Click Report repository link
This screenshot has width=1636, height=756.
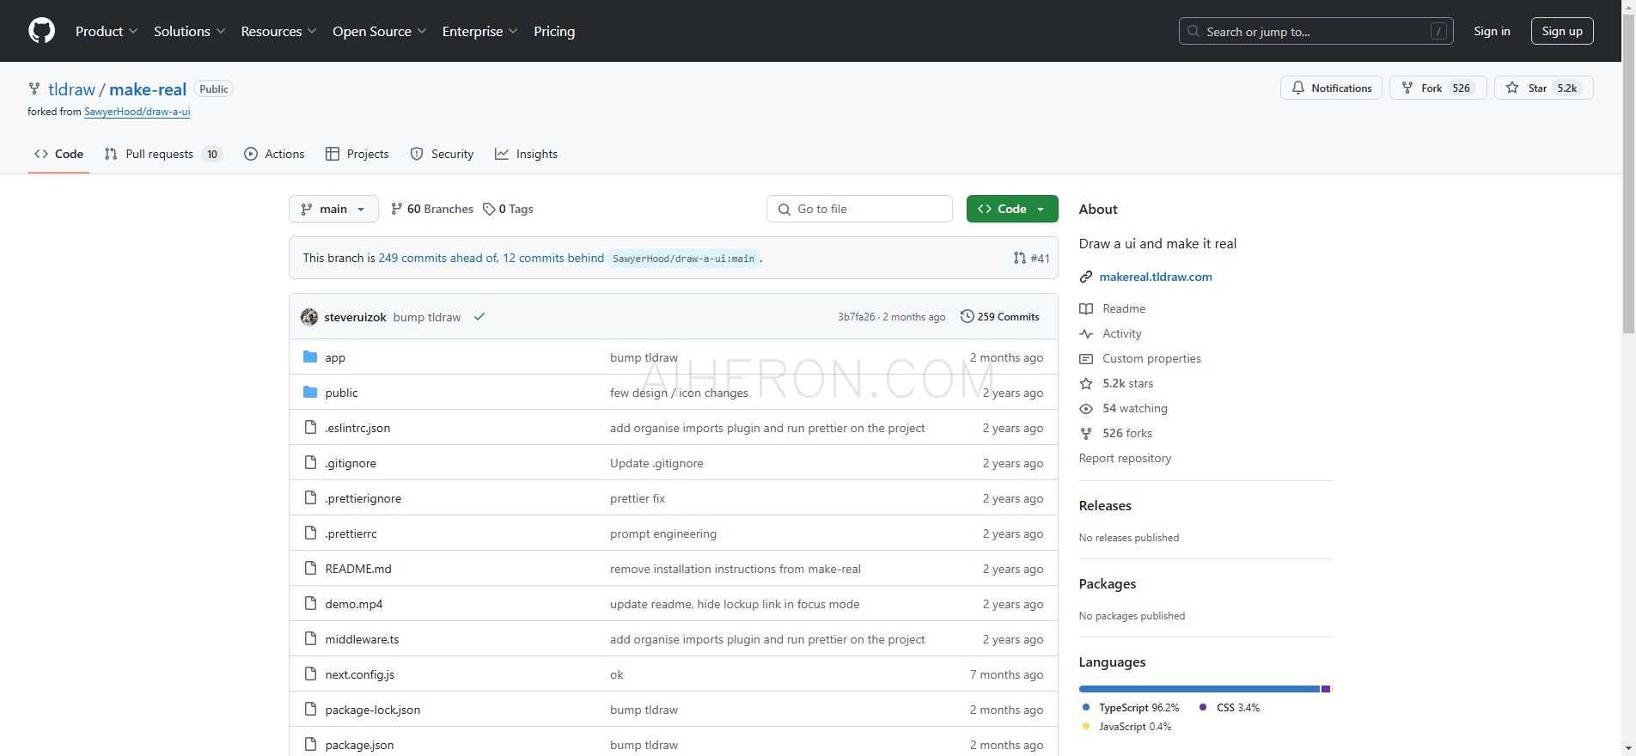tap(1125, 458)
